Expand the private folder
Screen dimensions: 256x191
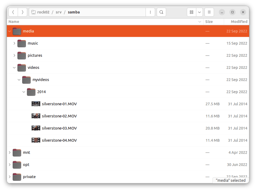[10, 177]
